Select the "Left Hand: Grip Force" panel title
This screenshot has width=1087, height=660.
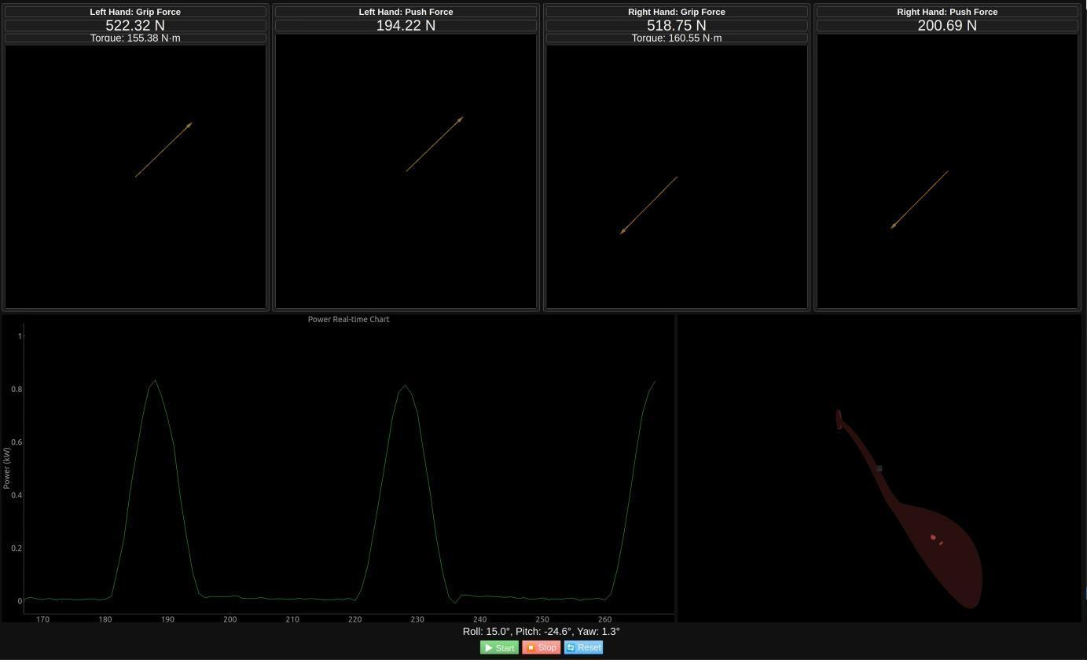pos(135,12)
